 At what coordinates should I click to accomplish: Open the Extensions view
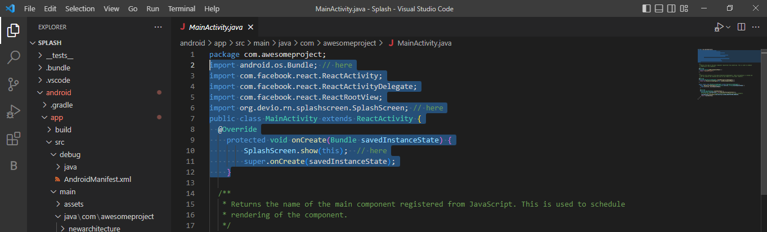(14, 139)
